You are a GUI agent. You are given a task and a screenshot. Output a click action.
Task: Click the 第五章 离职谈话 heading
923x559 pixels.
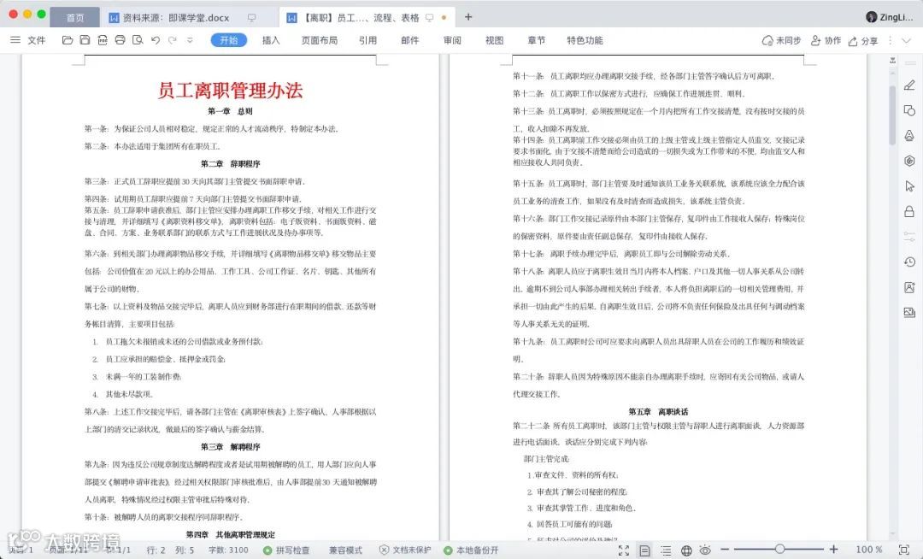click(x=658, y=412)
